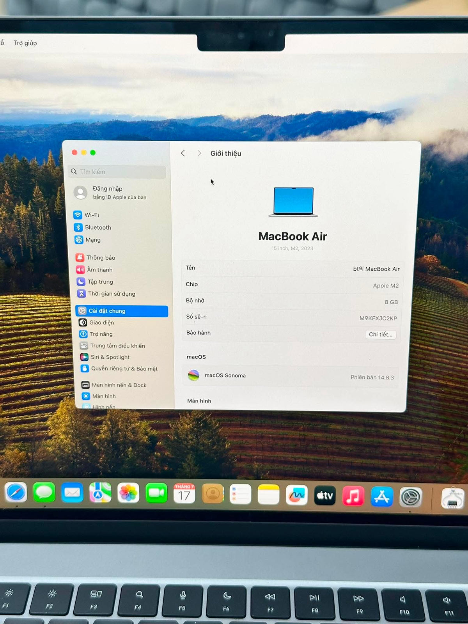Screen dimensions: 468x624
Task: Click System Settings icon in Dock
Action: click(411, 497)
